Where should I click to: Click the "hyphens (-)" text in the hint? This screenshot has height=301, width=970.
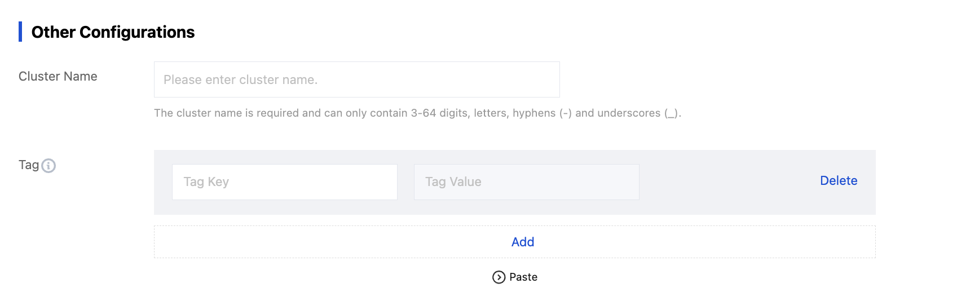[542, 113]
